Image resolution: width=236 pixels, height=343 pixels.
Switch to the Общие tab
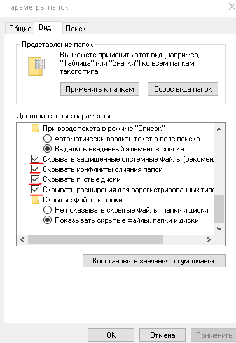point(20,29)
